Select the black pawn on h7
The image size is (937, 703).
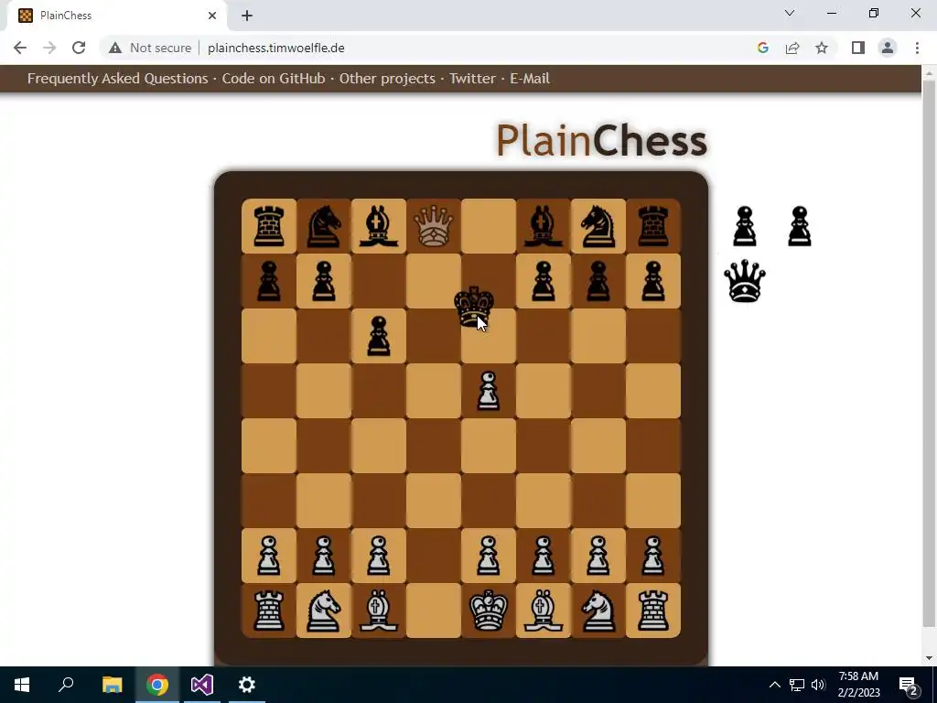pyautogui.click(x=653, y=281)
